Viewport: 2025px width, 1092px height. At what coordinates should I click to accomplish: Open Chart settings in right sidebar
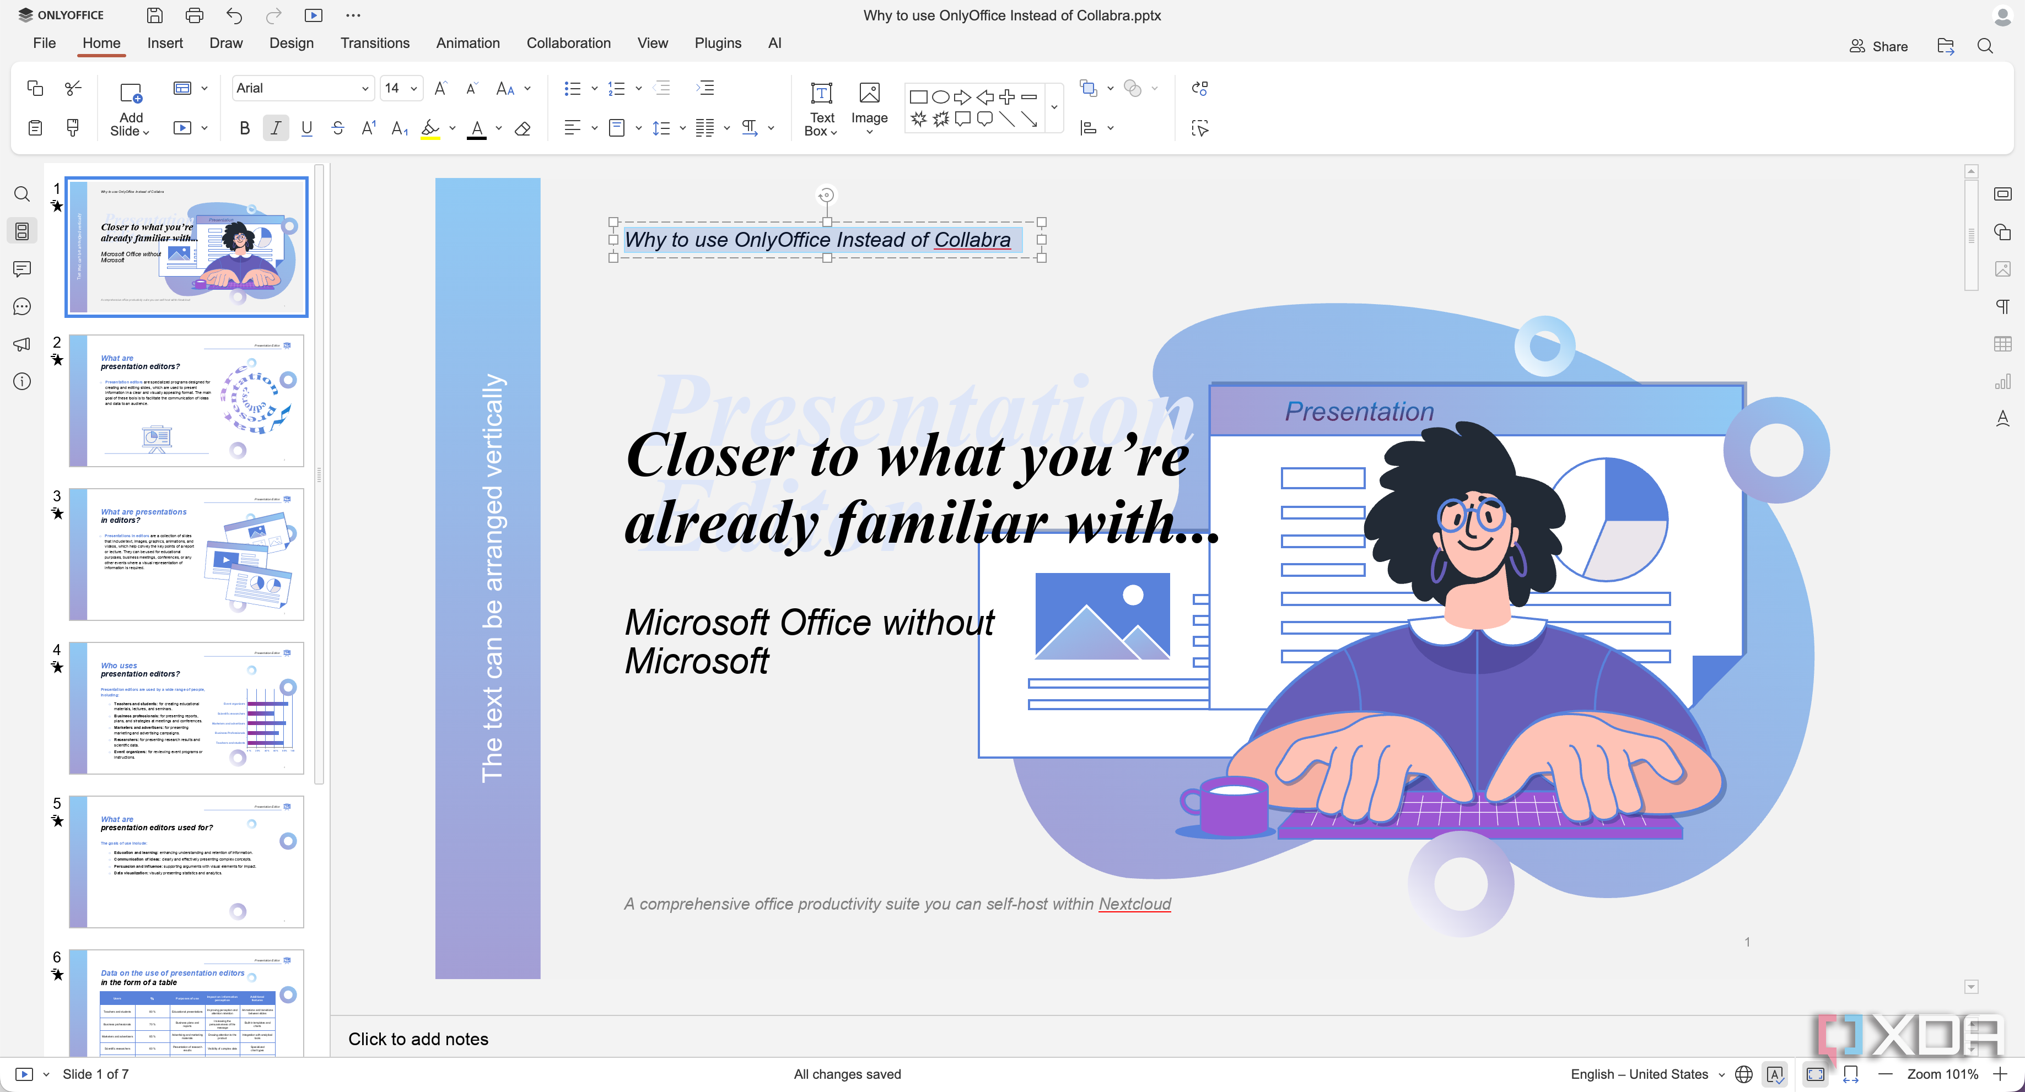pyautogui.click(x=2002, y=382)
